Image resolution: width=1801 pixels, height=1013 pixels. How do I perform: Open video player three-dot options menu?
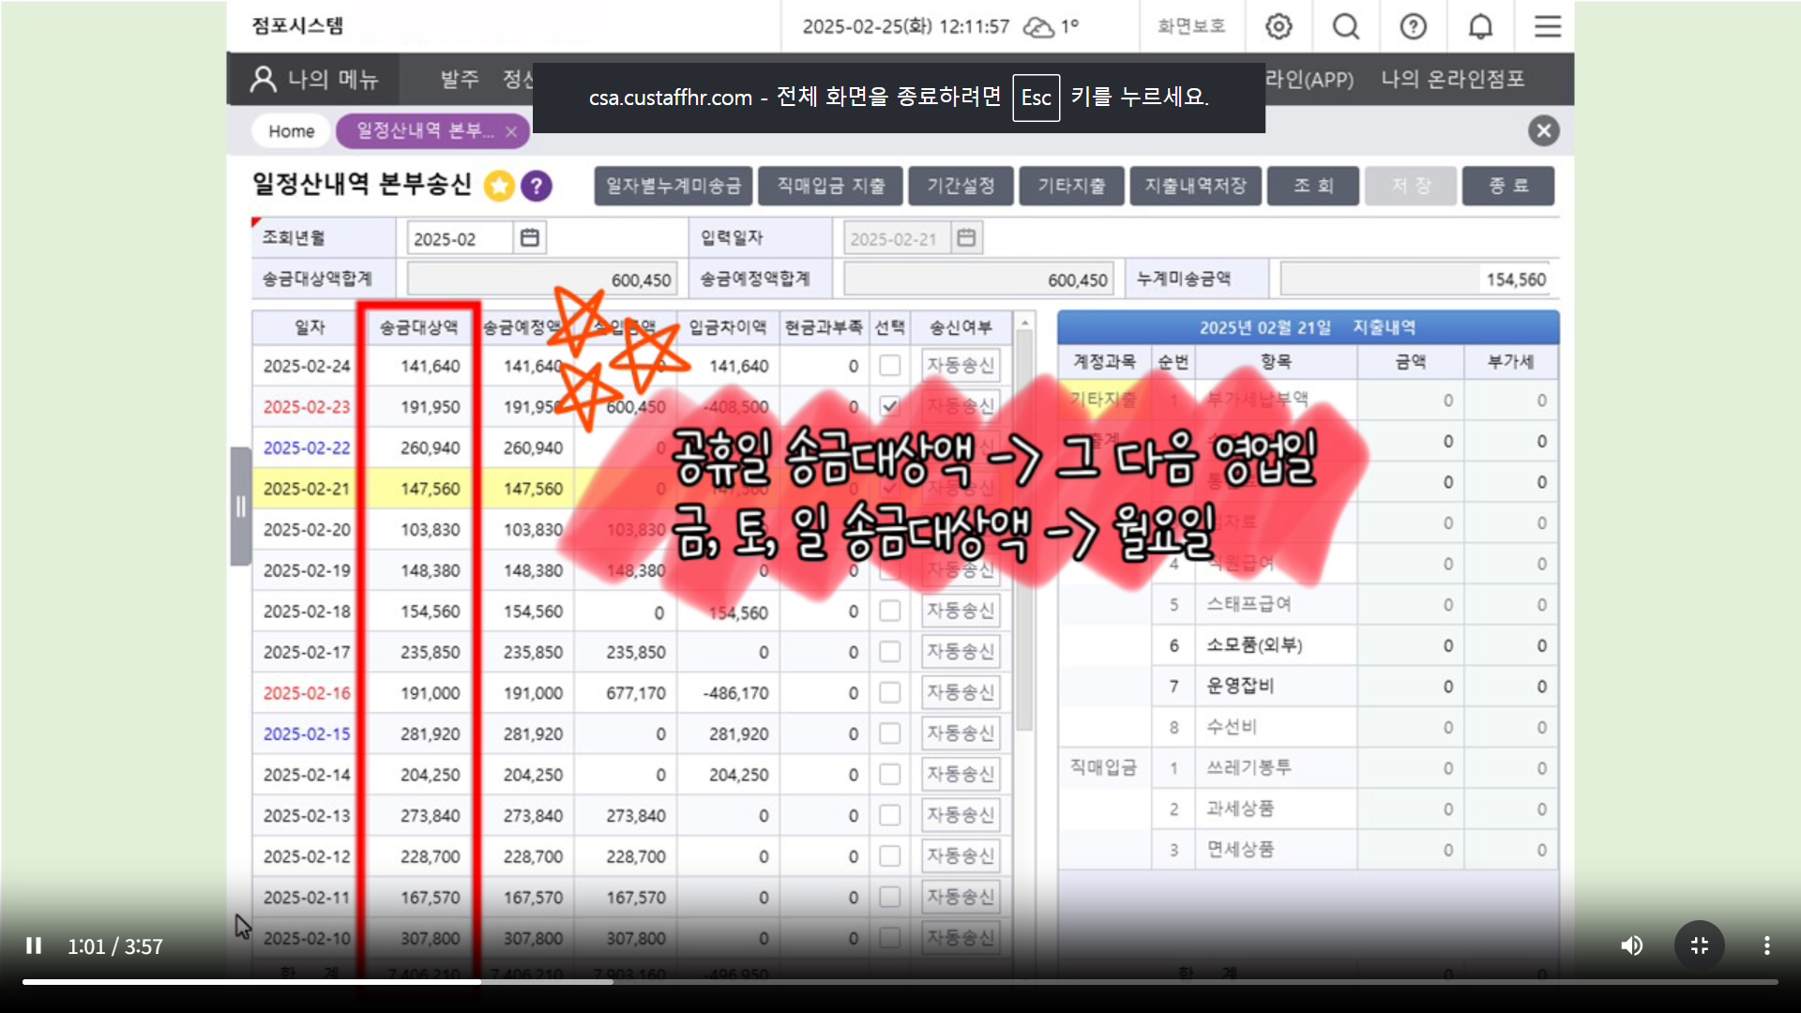coord(1766,945)
